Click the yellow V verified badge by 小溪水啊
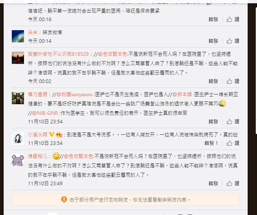Screen dimensions: 257x215 (52, 135)
